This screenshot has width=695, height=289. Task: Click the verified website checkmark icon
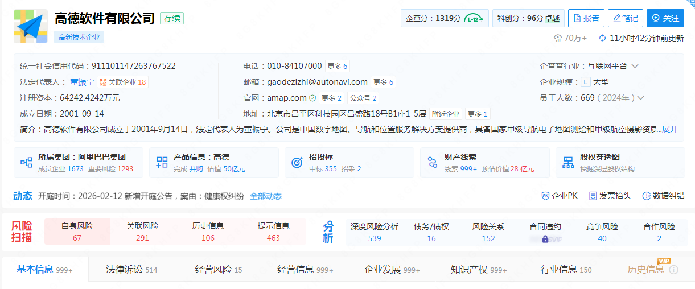(x=312, y=98)
